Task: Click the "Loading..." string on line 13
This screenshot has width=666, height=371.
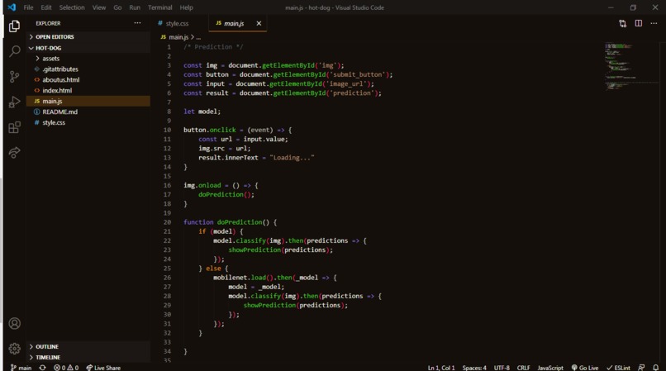Action: (292, 158)
